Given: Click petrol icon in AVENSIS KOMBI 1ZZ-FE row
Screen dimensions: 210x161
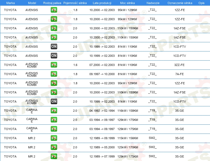Looking at the screenshot, I should [54, 83].
